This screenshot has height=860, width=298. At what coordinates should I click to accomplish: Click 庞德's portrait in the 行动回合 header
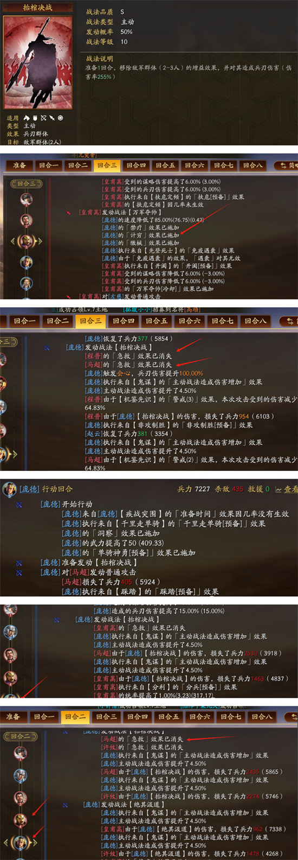tap(9, 489)
